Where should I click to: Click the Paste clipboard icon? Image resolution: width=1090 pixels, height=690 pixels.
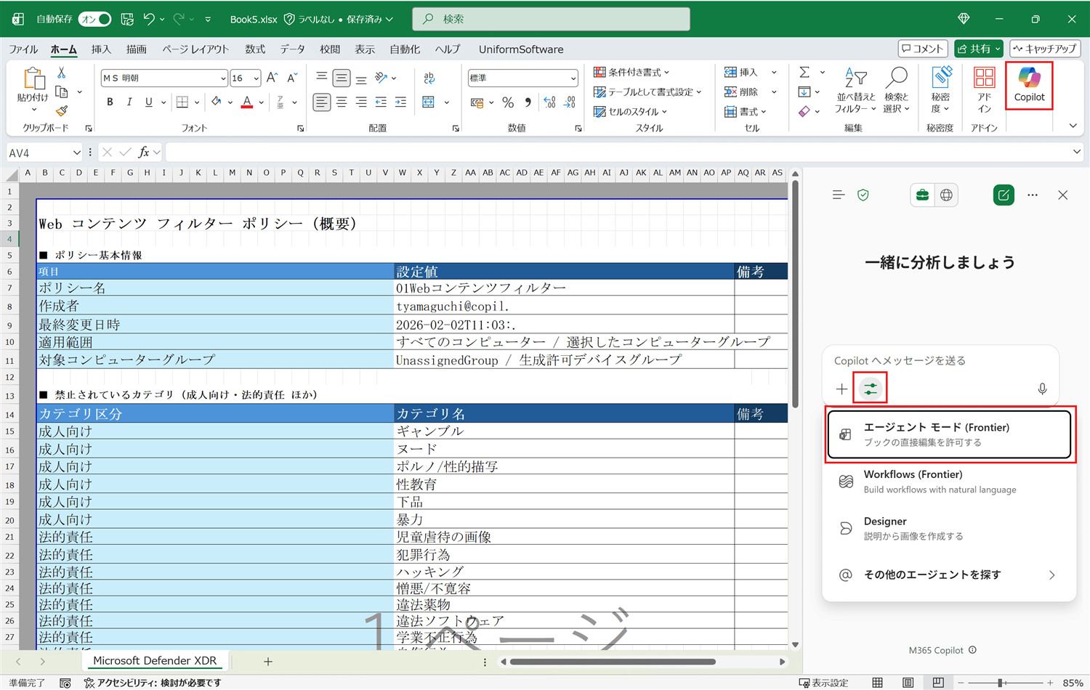(33, 78)
